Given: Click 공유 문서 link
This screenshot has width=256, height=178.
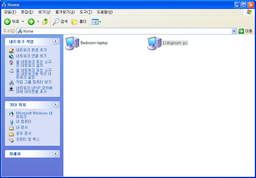Looking at the screenshot, I should 23,133.
